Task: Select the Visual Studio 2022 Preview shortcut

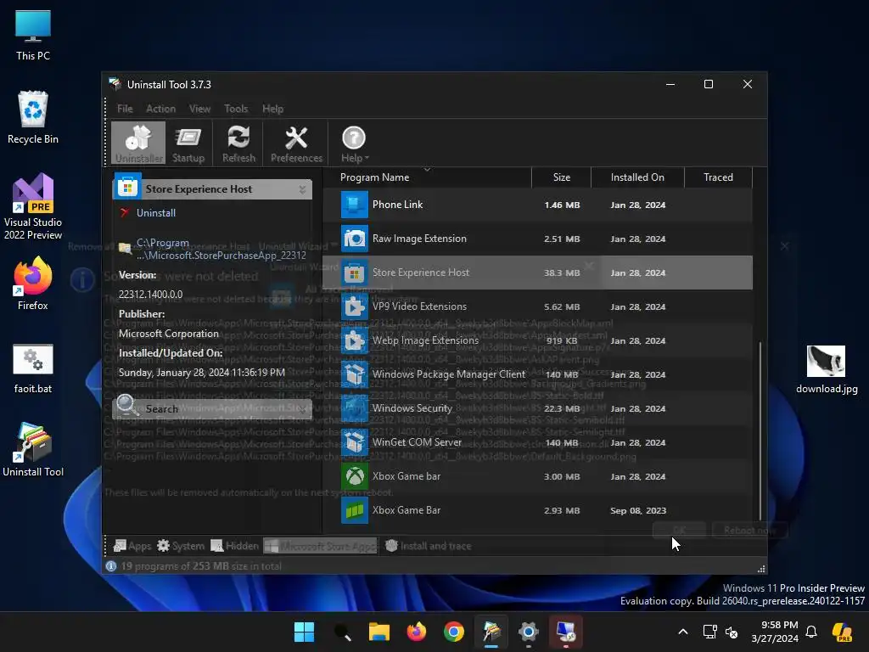Action: point(33,207)
